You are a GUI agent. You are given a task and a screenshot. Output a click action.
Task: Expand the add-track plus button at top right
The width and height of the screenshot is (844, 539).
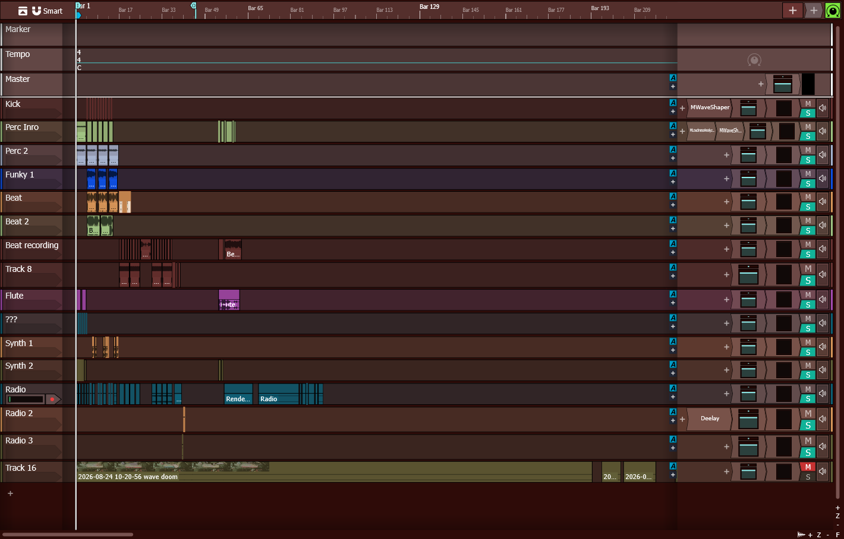[792, 10]
